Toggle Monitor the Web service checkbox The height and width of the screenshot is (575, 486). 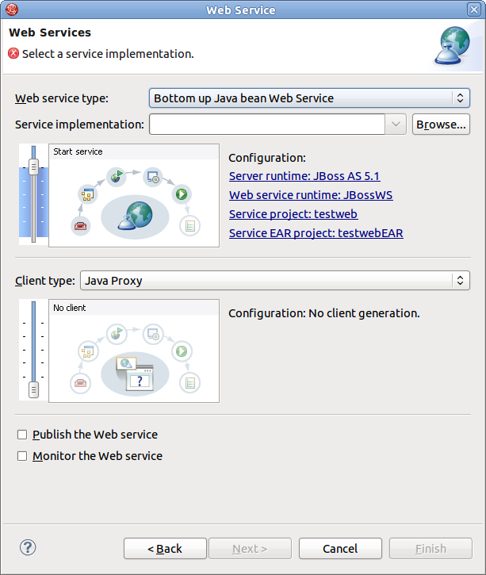(x=22, y=456)
